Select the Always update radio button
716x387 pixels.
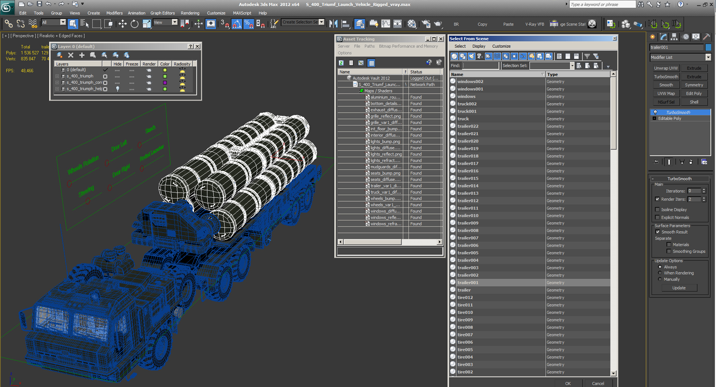[659, 267]
